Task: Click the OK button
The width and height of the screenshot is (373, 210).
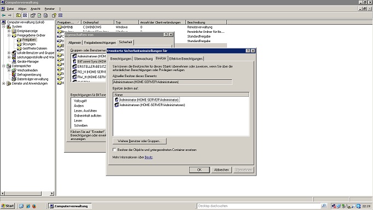Action: point(199,170)
